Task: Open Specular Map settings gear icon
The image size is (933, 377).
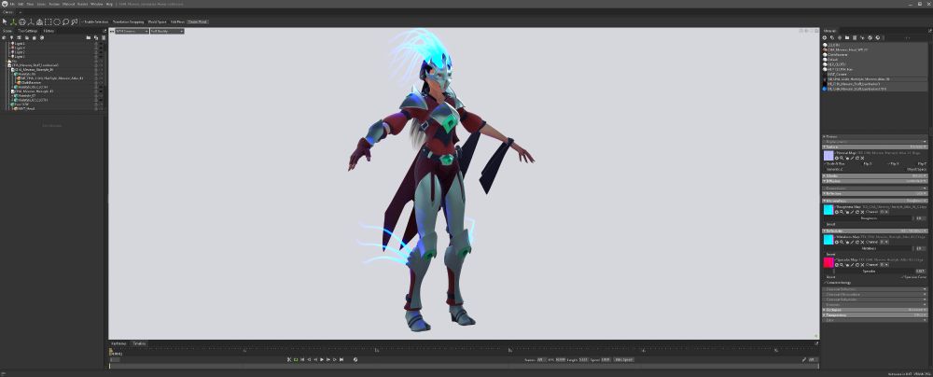Action: [837, 264]
